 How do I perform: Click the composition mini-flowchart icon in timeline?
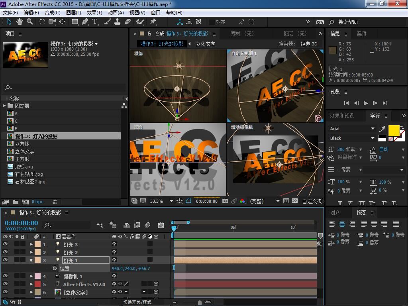click(x=99, y=225)
